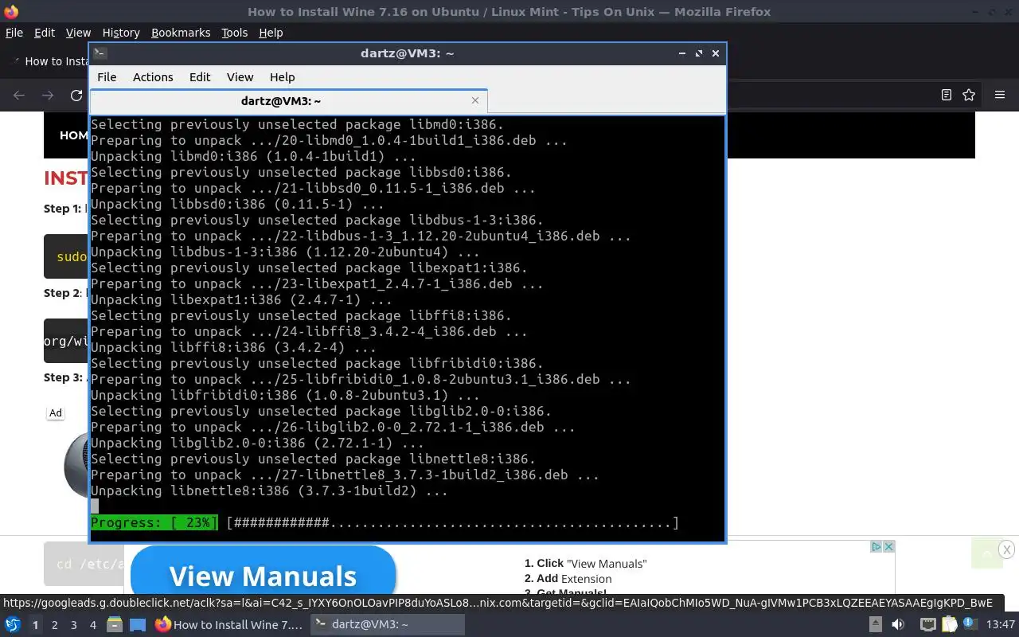
Task: Open the file manager from taskbar
Action: tap(114, 624)
